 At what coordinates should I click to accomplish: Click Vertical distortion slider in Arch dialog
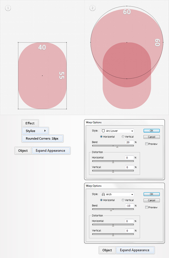(x=113, y=234)
